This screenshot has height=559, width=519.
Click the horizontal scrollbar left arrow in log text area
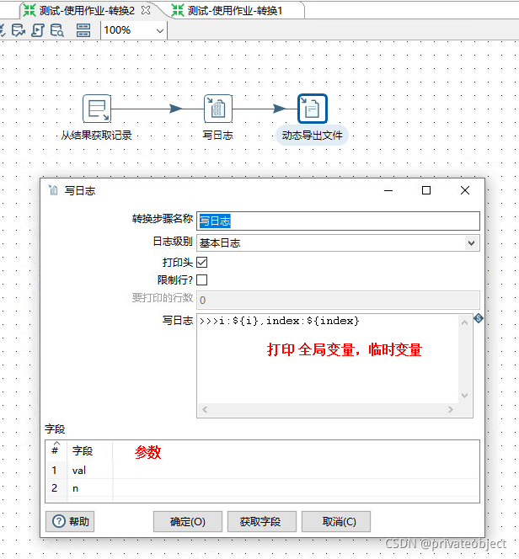tap(205, 410)
